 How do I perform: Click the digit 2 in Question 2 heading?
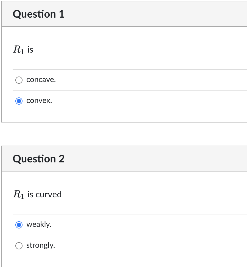tap(61, 159)
